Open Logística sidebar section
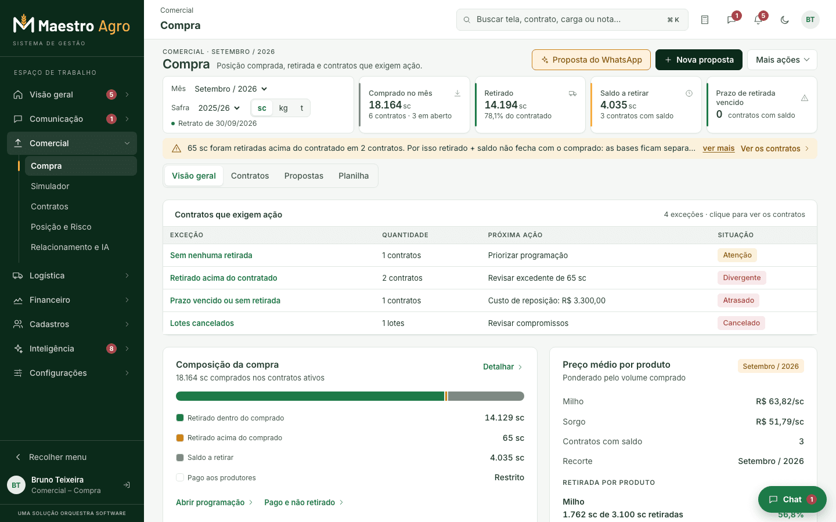Screen dimensions: 836x522 pos(72,275)
